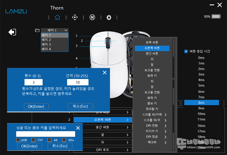Expand 스크롤 좌/우 submenu arrow

tap(165, 120)
